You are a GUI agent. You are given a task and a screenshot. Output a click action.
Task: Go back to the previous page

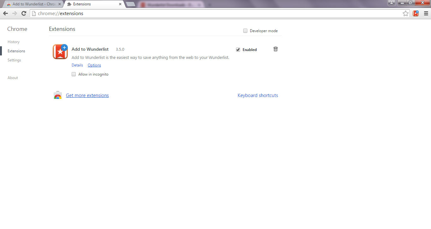point(5,13)
